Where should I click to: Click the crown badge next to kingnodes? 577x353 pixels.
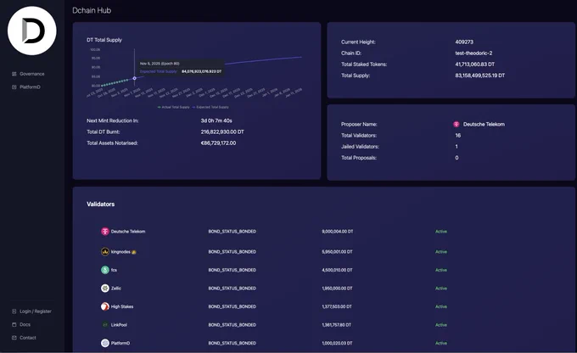pos(134,252)
